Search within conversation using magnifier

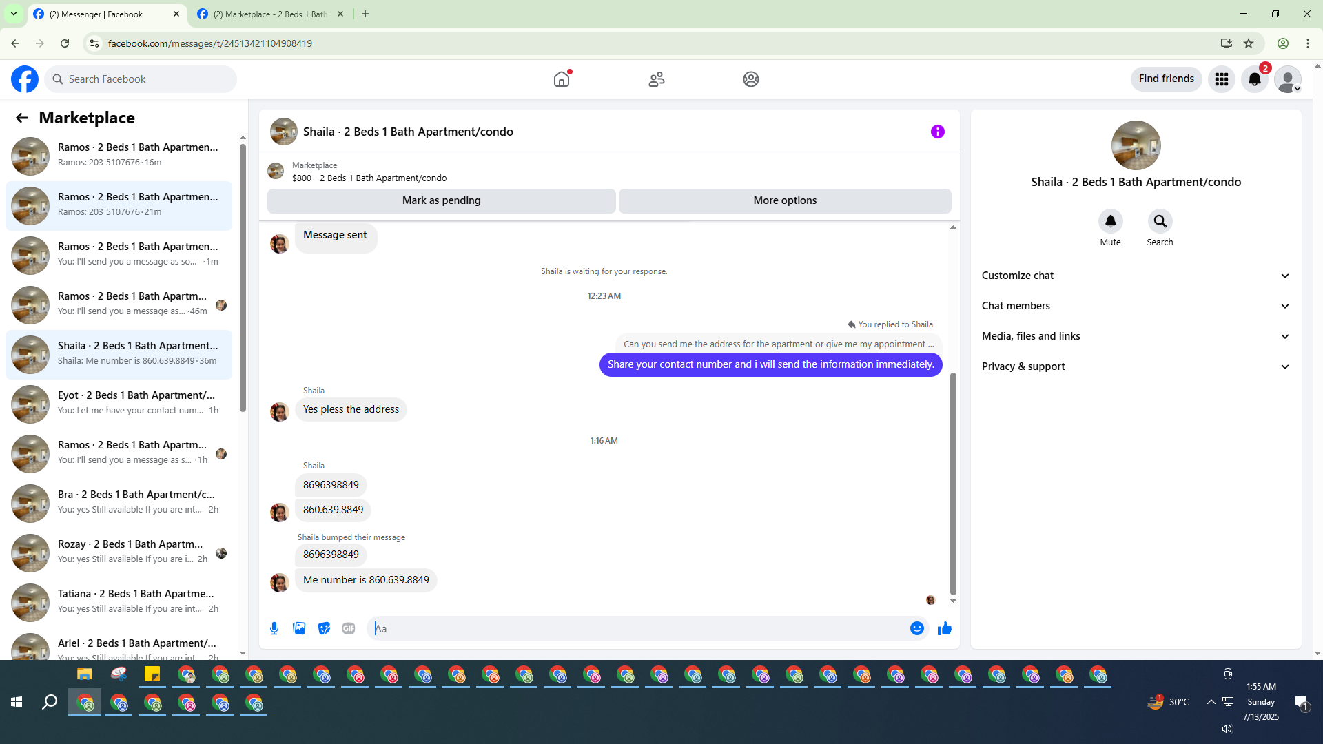tap(1160, 221)
